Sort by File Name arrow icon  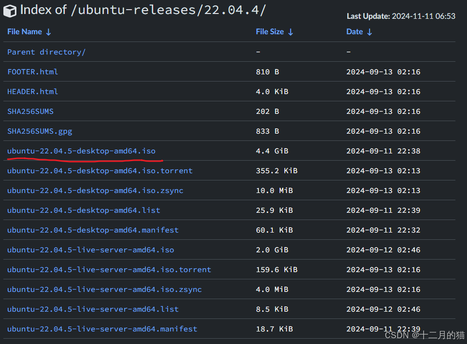[49, 32]
